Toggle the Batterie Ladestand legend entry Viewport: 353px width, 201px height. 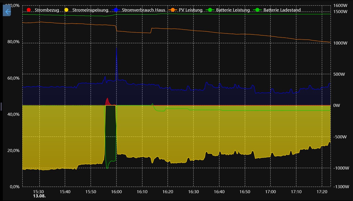click(x=277, y=10)
